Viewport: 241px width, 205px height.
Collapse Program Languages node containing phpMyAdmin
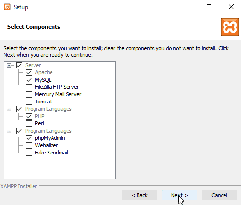point(9,131)
